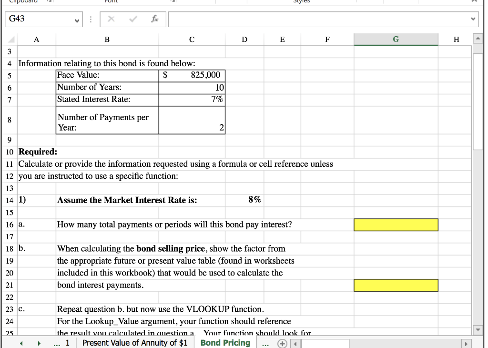The height and width of the screenshot is (348, 488).
Task: Click horizontal scrollbar left arrow
Action: tap(295, 344)
